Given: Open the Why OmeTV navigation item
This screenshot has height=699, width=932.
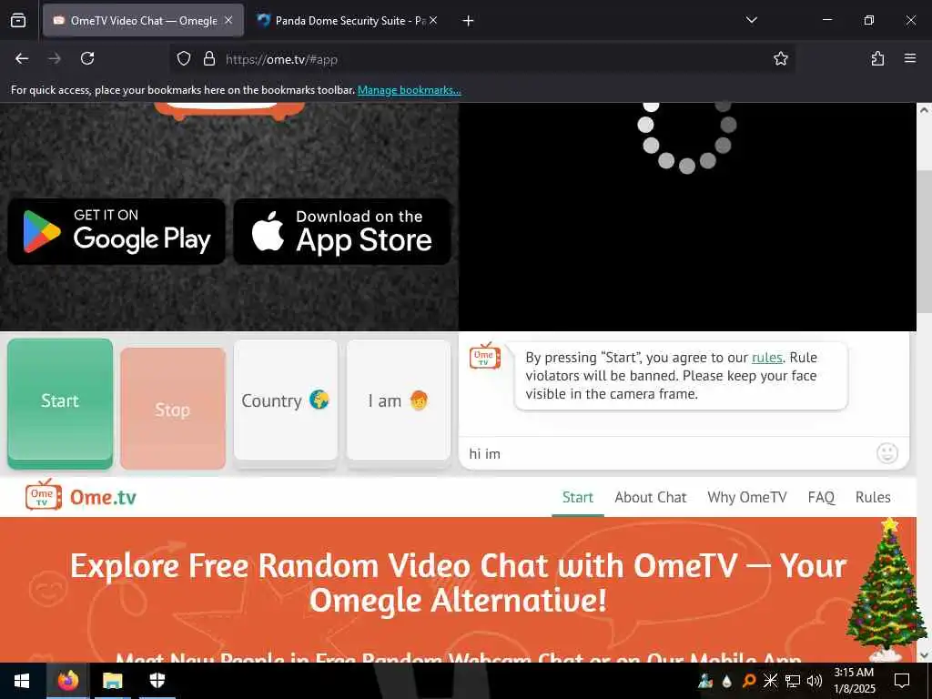Looking at the screenshot, I should pos(746,497).
